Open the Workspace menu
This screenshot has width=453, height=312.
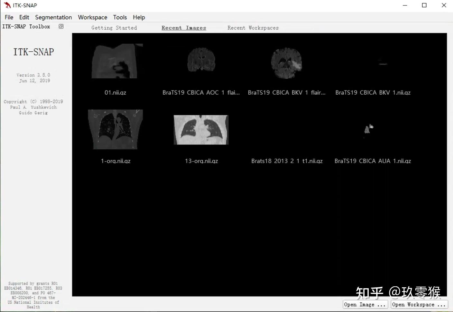coord(93,17)
